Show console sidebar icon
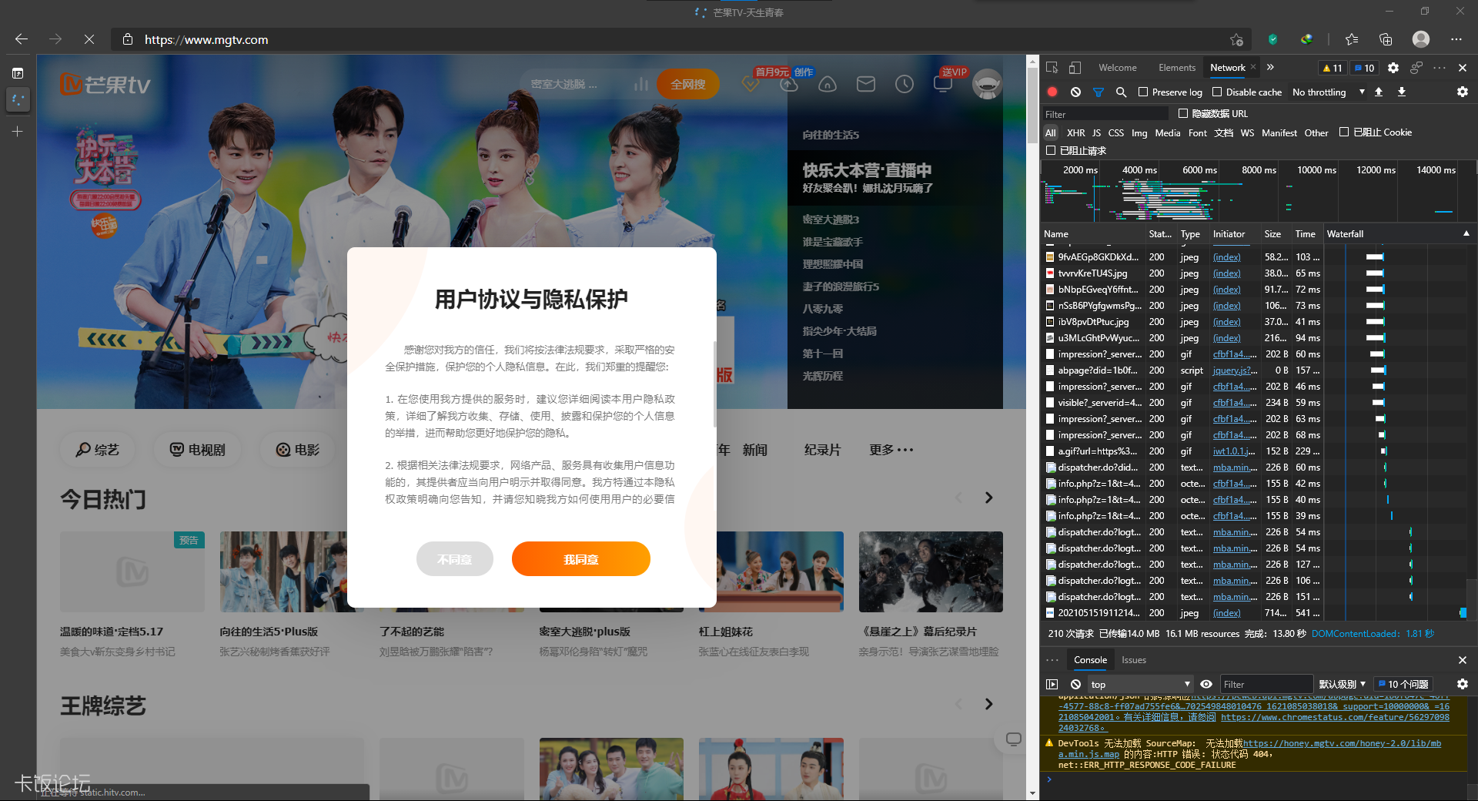This screenshot has height=801, width=1478. [x=1052, y=684]
